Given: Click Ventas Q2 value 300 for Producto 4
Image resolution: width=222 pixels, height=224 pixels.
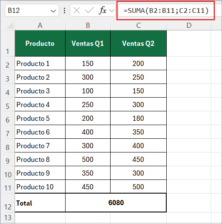Looking at the screenshot, I should click(138, 105).
